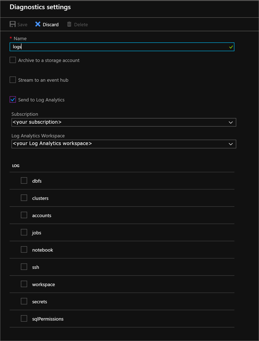Screen dimensions: 259x341
Task: Click the Discard button
Action: pos(47,24)
